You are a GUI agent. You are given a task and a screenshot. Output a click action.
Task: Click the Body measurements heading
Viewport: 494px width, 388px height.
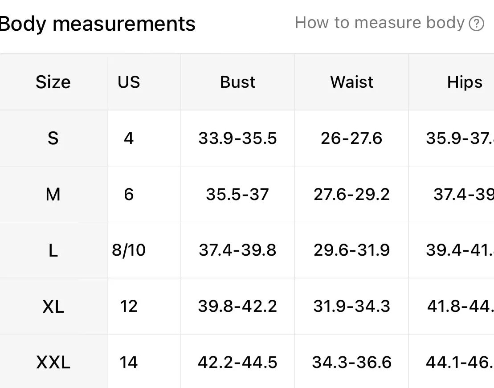97,24
